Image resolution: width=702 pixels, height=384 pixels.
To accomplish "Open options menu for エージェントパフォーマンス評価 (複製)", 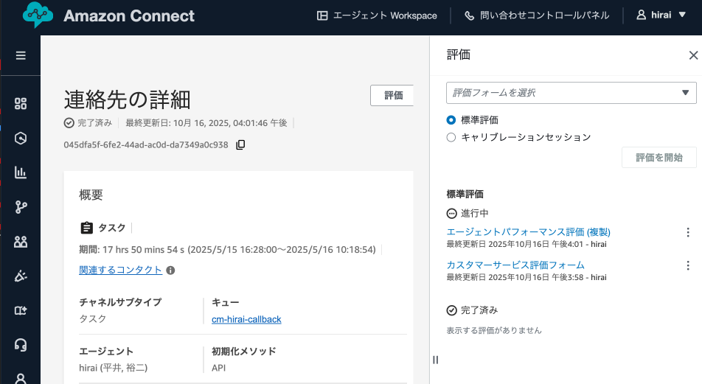I will (688, 232).
